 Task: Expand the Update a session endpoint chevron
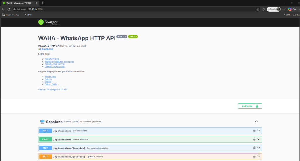tap(258, 156)
